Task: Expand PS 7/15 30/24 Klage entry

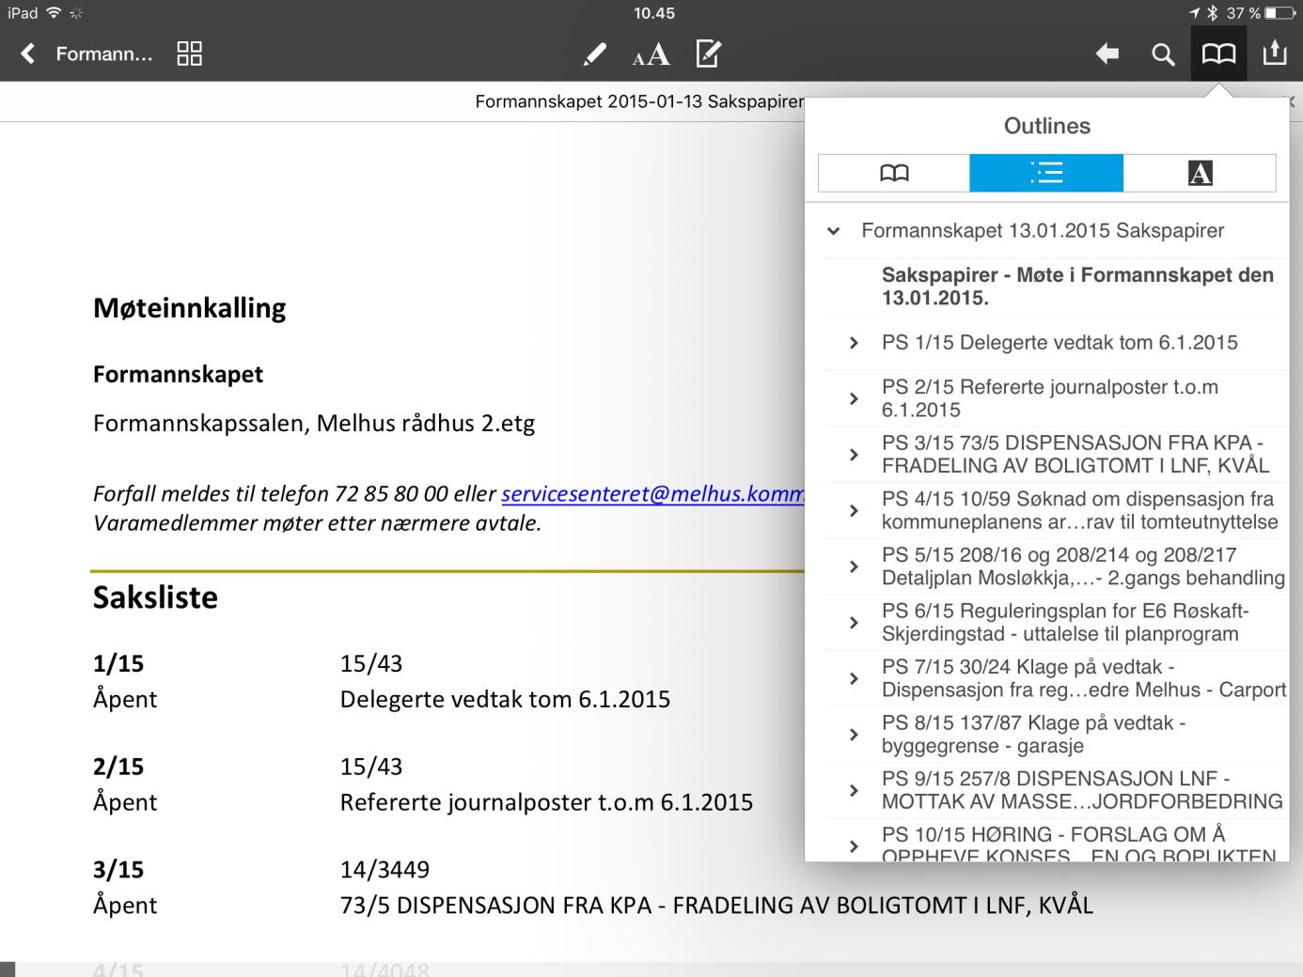Action: [854, 678]
